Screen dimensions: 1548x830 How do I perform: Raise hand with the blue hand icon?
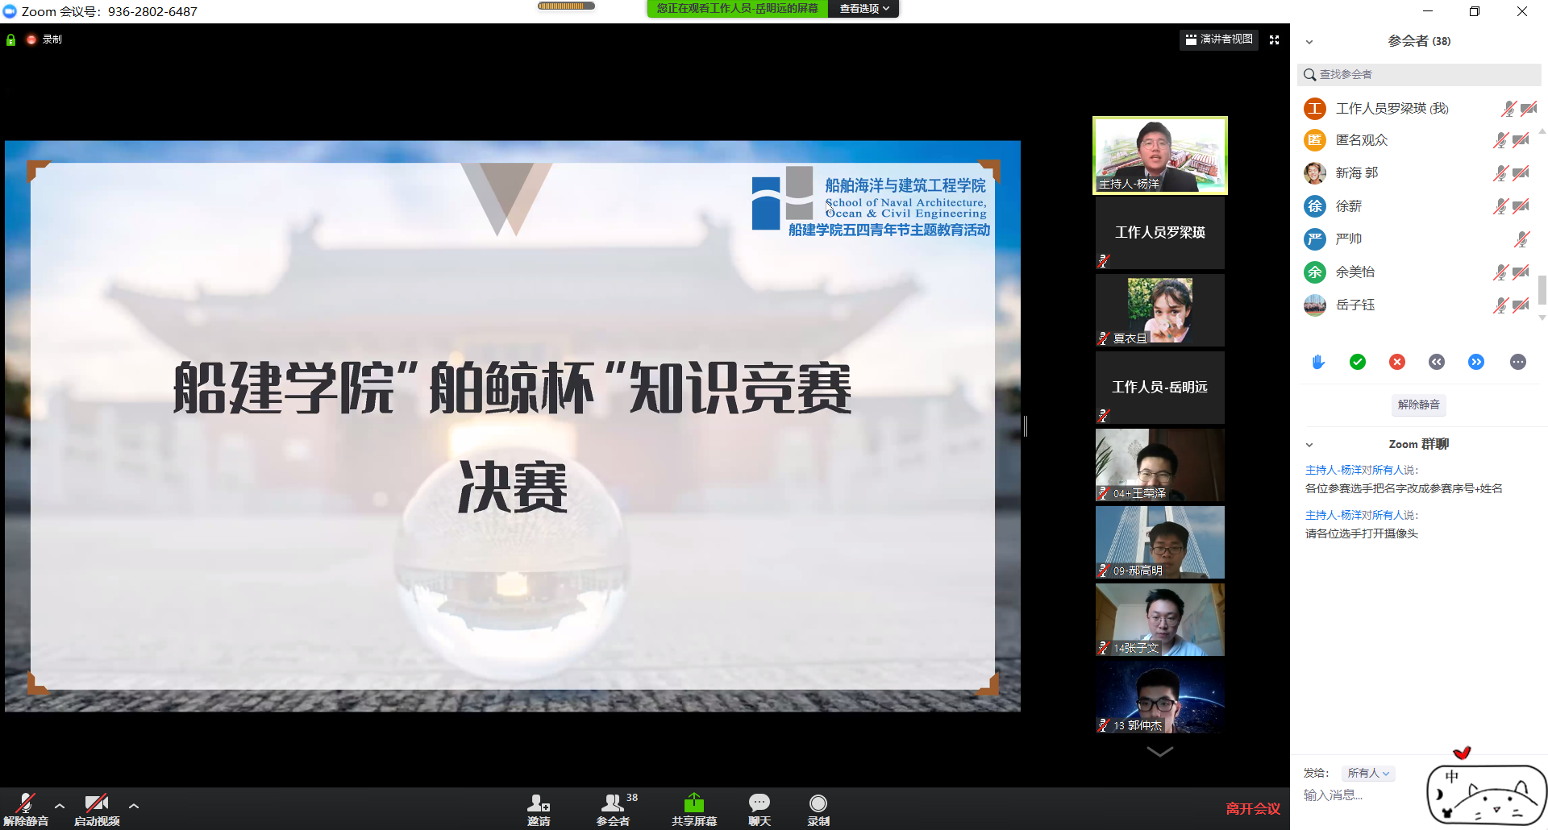pos(1317,362)
